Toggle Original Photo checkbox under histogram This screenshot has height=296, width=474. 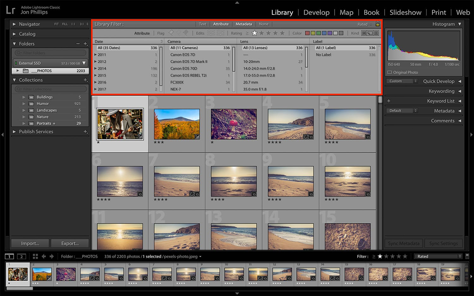point(389,72)
